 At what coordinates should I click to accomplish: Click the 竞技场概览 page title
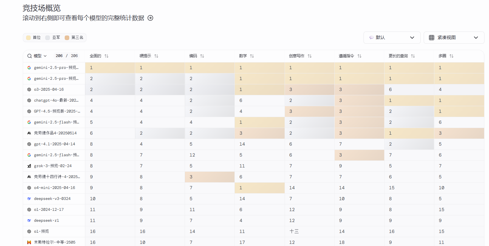[x=42, y=8]
